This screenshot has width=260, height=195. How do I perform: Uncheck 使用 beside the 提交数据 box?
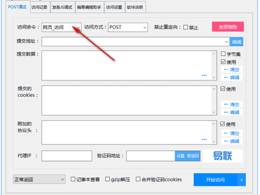tap(223, 62)
